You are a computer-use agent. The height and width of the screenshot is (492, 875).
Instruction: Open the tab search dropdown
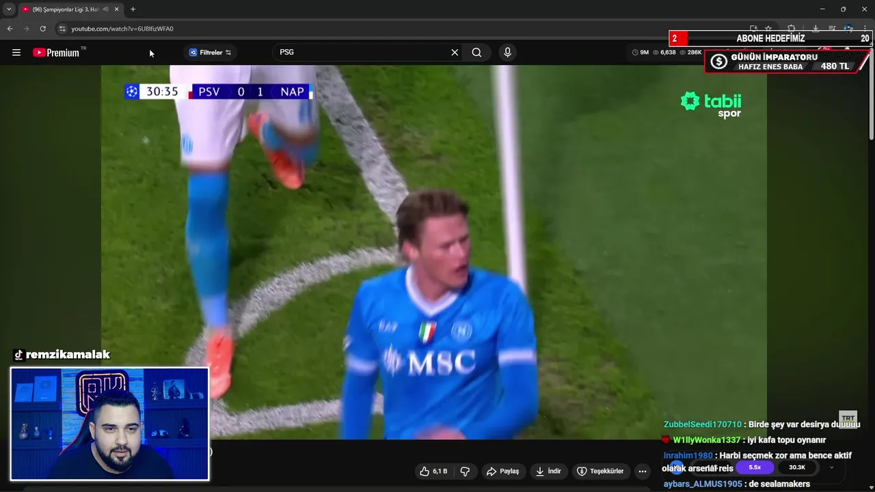pos(9,10)
